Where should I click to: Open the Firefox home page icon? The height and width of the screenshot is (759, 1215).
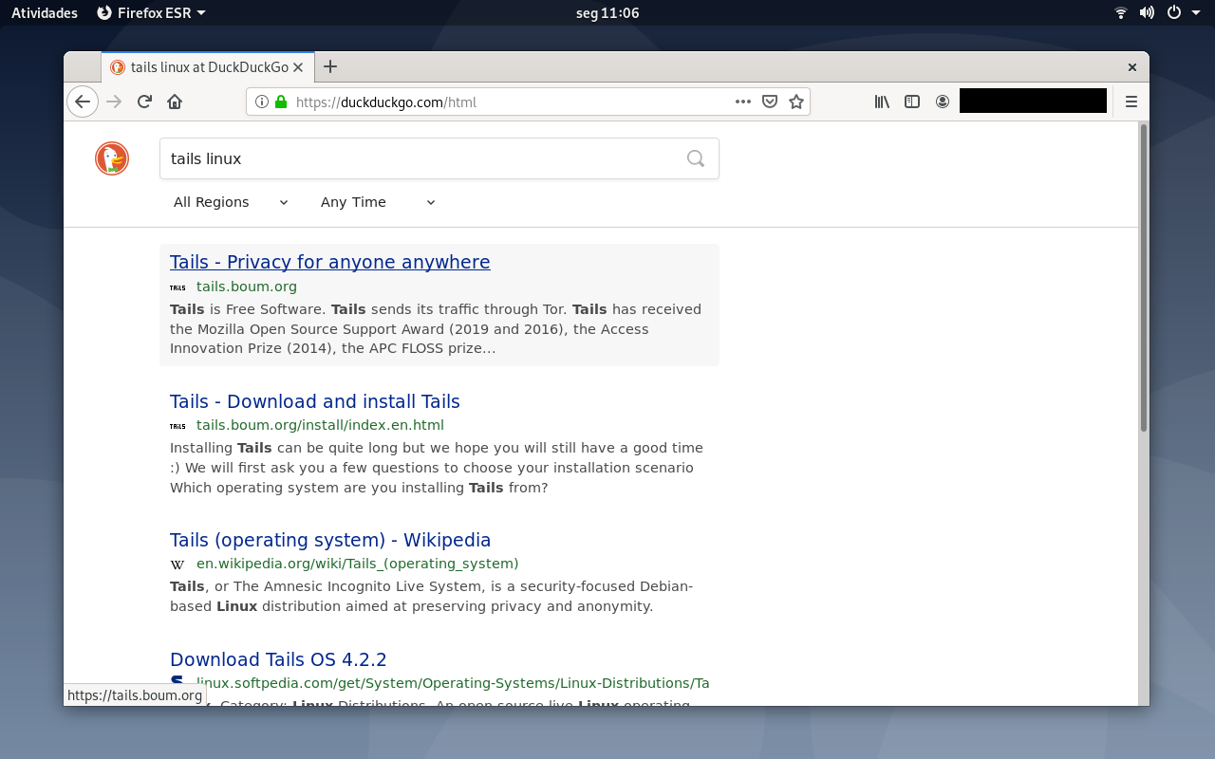tap(175, 102)
